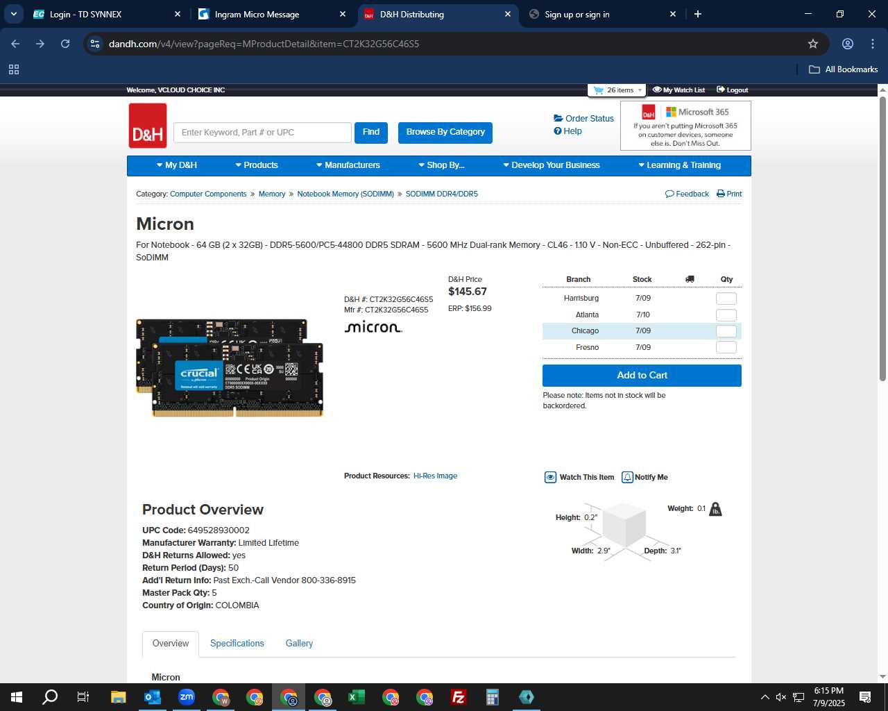This screenshot has height=711, width=888.
Task: Open Notebook Memory (SODIMM) breadcrumb
Action: (345, 194)
